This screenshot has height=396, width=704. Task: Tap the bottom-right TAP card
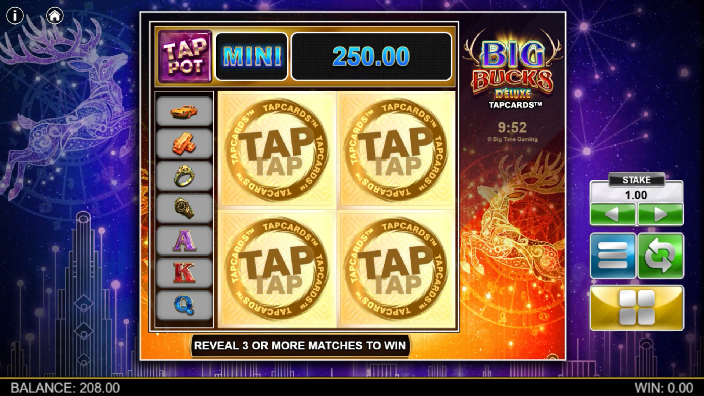[x=396, y=269]
